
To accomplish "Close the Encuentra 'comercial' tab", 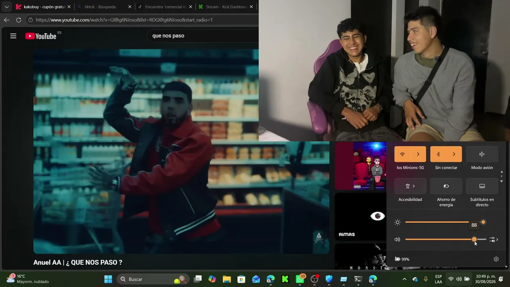I will pos(190,7).
